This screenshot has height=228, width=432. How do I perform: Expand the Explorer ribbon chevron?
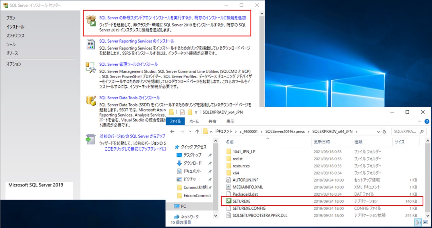point(419,121)
